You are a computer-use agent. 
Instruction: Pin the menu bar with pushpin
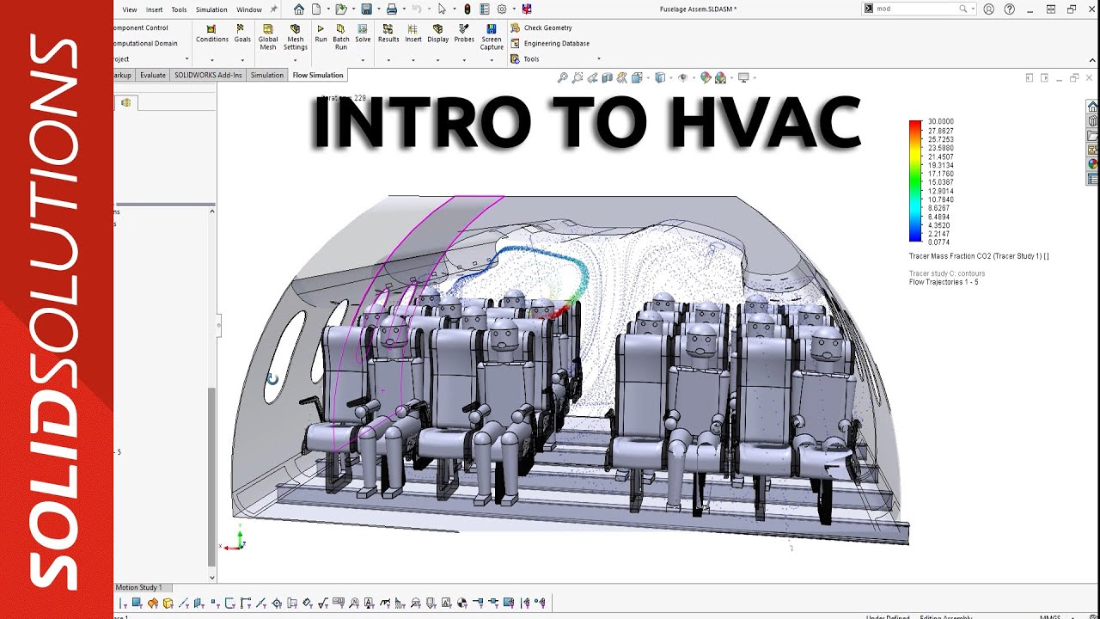click(274, 9)
